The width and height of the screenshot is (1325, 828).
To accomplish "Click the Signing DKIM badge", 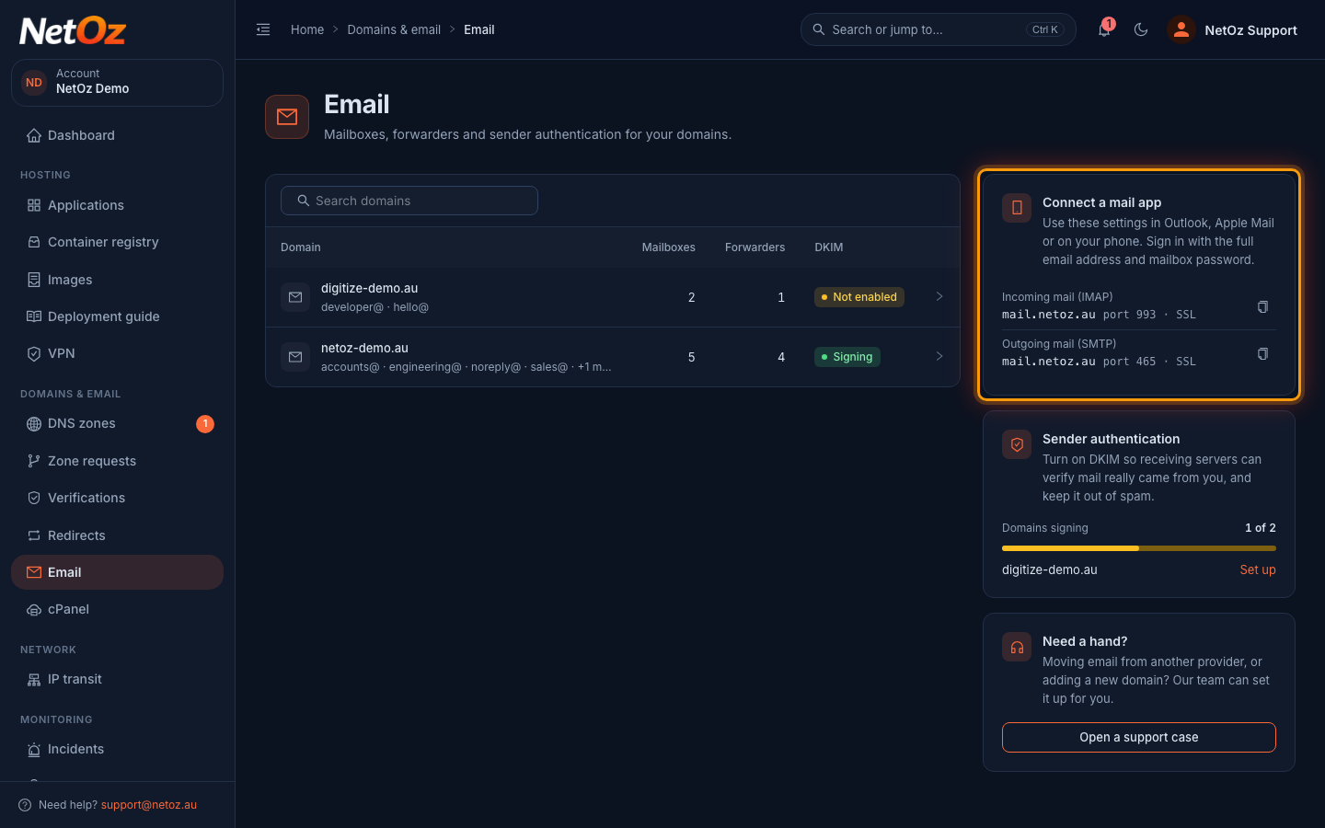I will point(847,357).
